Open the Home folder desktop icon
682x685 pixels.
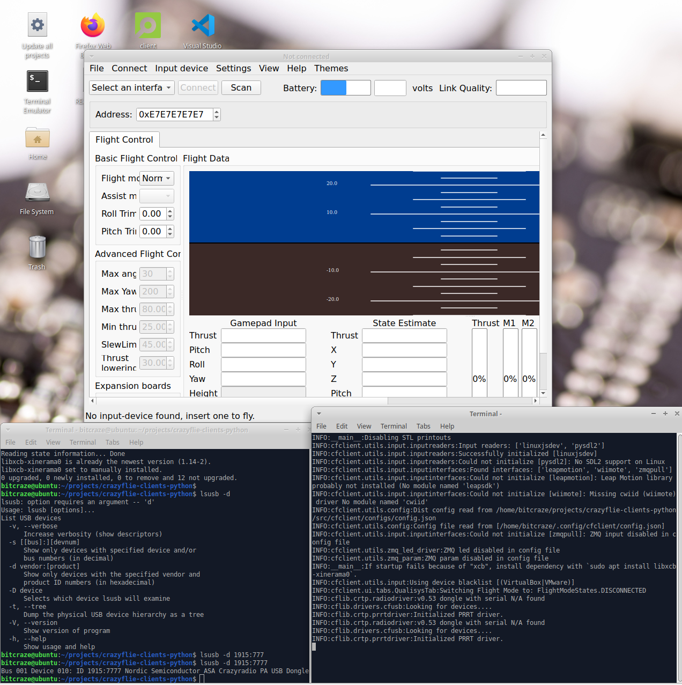coord(38,138)
